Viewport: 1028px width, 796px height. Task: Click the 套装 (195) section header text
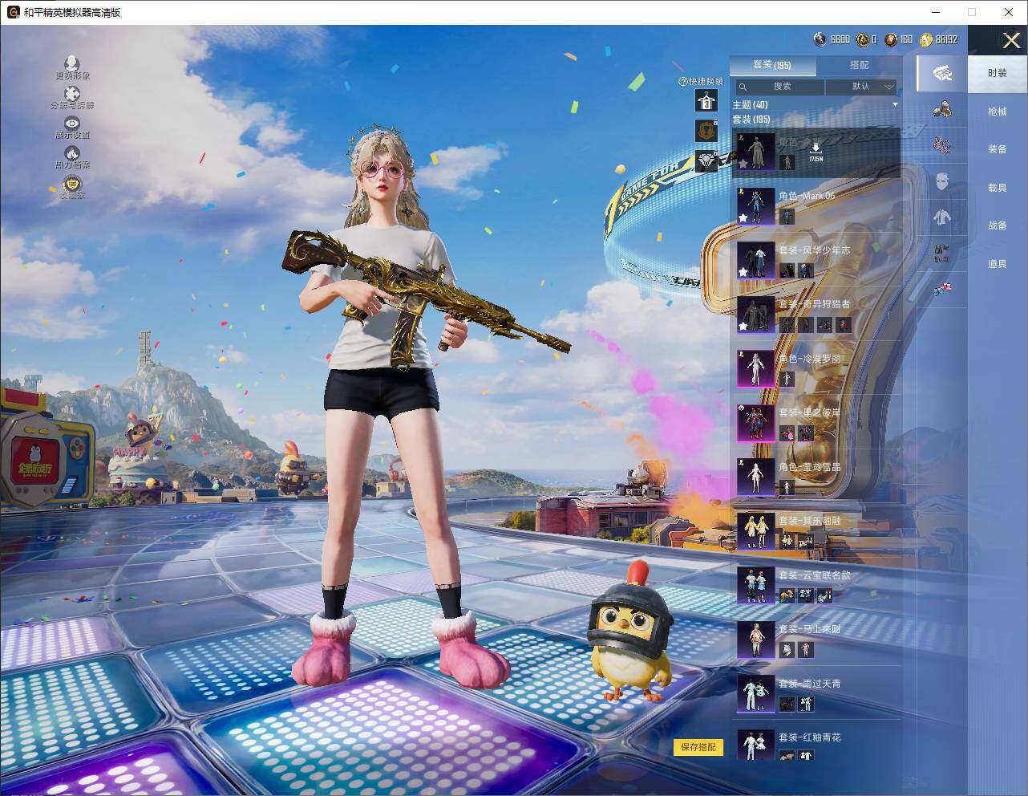pyautogui.click(x=751, y=120)
